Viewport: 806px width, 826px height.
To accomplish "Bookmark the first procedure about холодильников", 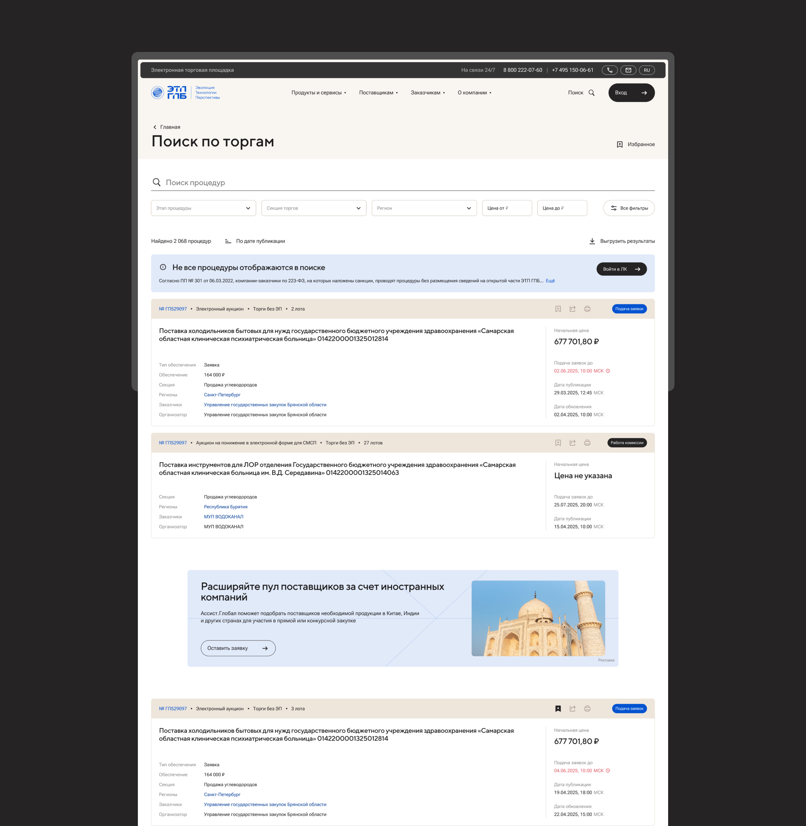I will (x=558, y=309).
